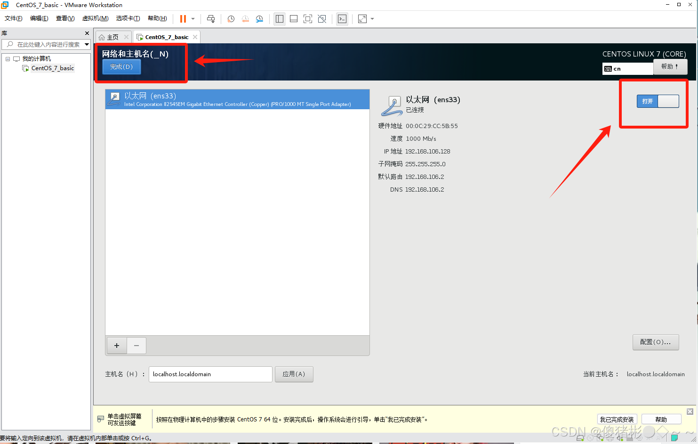Close the 库 library panel
This screenshot has height=444, width=698.
(87, 33)
